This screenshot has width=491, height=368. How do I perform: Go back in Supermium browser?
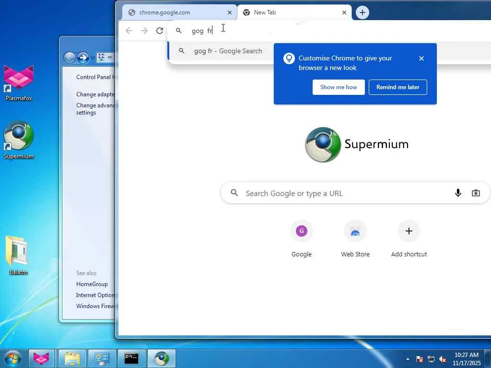point(129,31)
